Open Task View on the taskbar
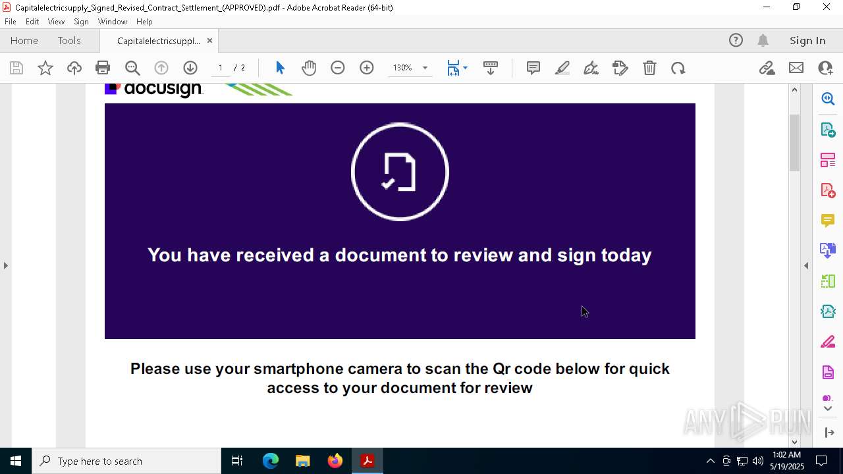 tap(237, 461)
